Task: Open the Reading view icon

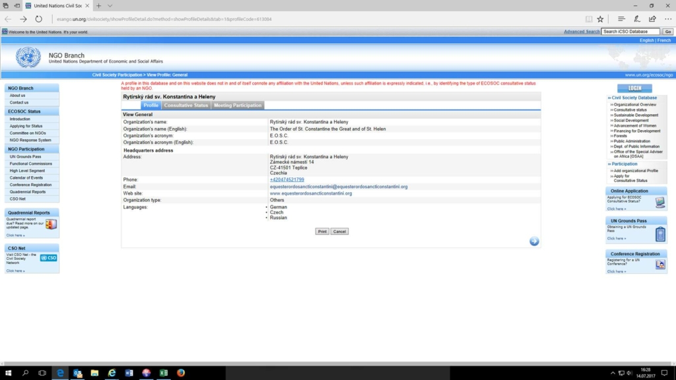Action: 588,19
